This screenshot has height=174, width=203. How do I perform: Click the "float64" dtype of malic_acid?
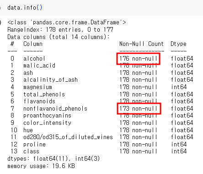point(182,66)
